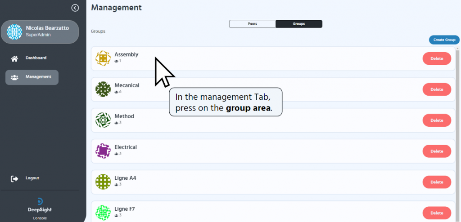
Task: Collapse the sidebar with the arrow icon
Action: point(75,8)
